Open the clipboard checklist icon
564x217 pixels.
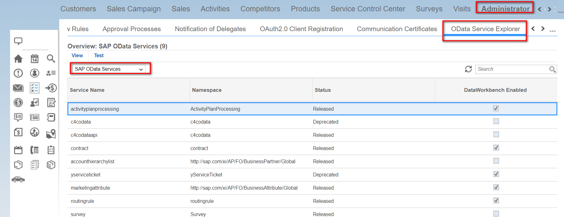(51, 150)
